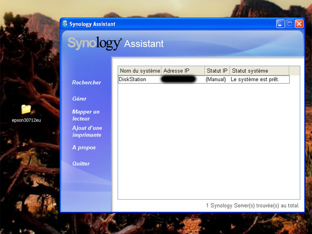Open the epson30712eu desktop folder icon
The image size is (312, 234).
point(26,110)
